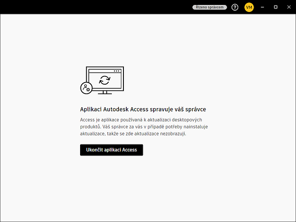Click the circular sync arrows in the illustration
Screen dimensions: 296x222
pos(104,80)
